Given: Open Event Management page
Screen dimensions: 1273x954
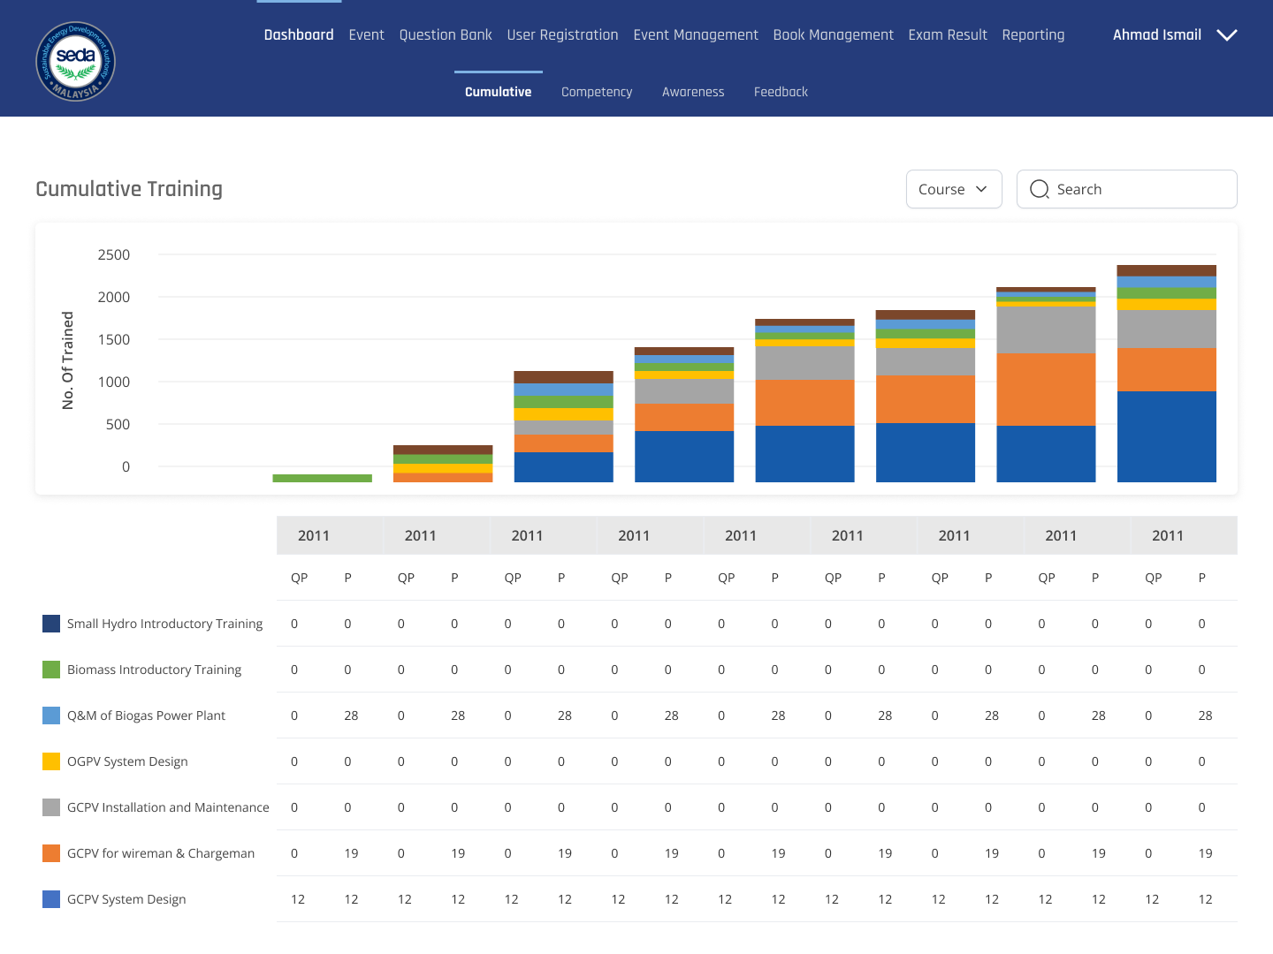Looking at the screenshot, I should 696,34.
